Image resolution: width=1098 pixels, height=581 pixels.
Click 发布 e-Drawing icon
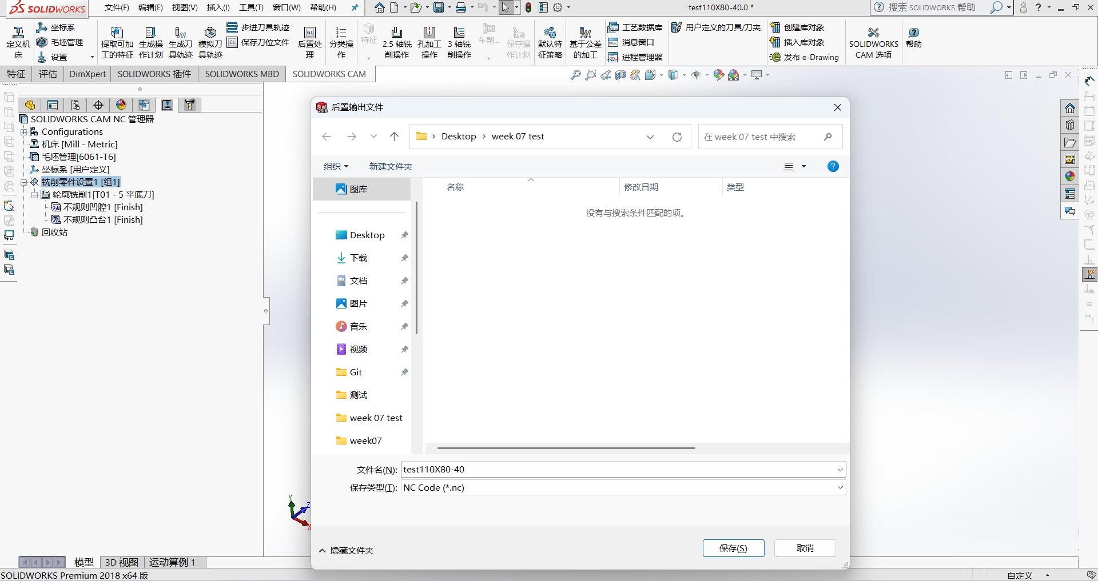coord(804,57)
